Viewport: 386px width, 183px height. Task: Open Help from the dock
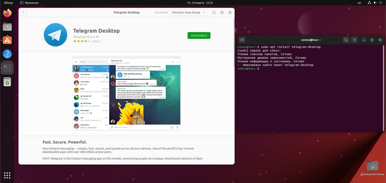click(x=7, y=54)
